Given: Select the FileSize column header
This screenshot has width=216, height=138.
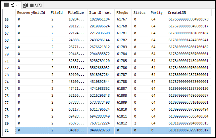Looking at the screenshot, I should (77, 13).
